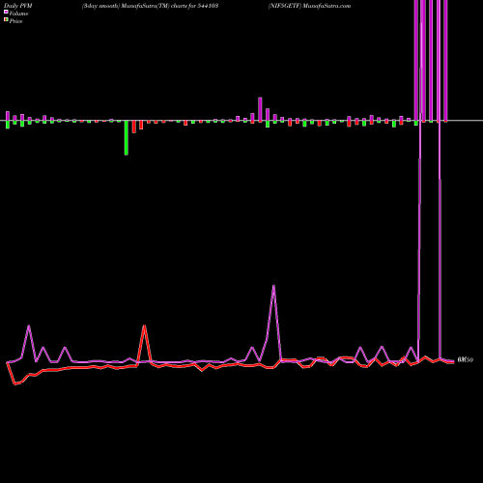
Task: Click the volume line peak in chart center
Action: click(x=273, y=286)
